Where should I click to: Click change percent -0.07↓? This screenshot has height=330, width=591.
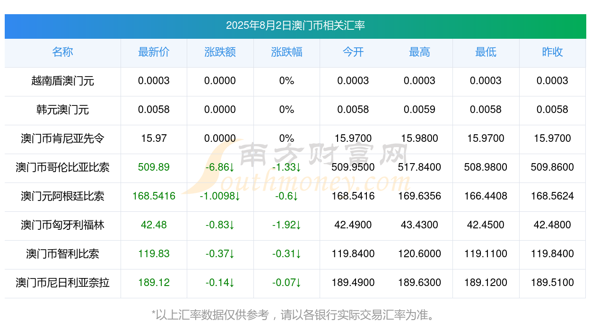point(287,283)
